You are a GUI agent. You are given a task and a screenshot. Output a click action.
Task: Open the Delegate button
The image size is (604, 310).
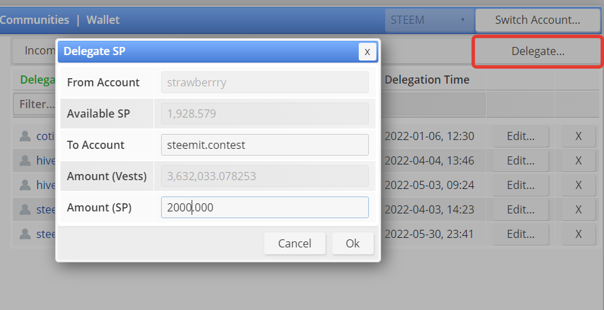click(537, 51)
